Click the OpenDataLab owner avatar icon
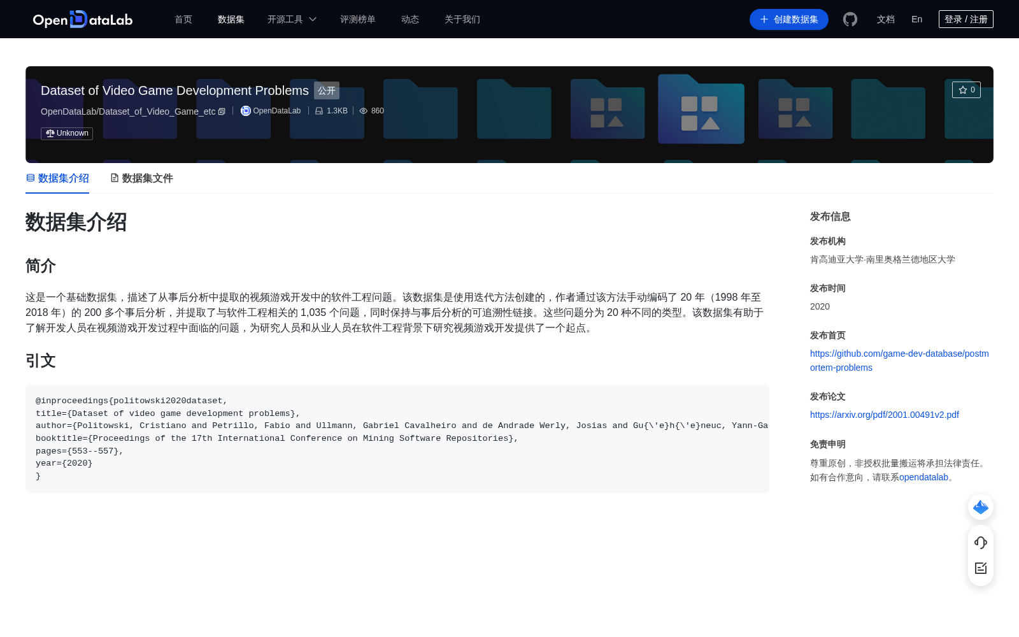 coord(245,111)
